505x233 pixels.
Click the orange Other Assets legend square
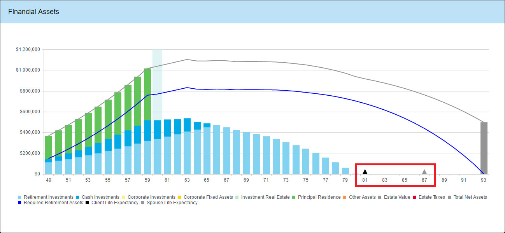tap(345, 197)
